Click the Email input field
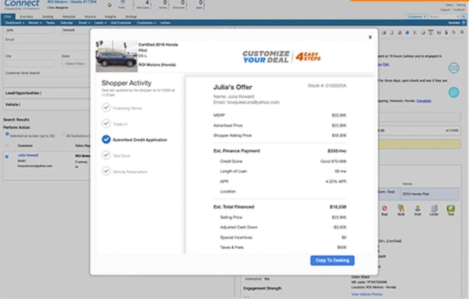The width and height of the screenshot is (469, 299). tap(47, 47)
